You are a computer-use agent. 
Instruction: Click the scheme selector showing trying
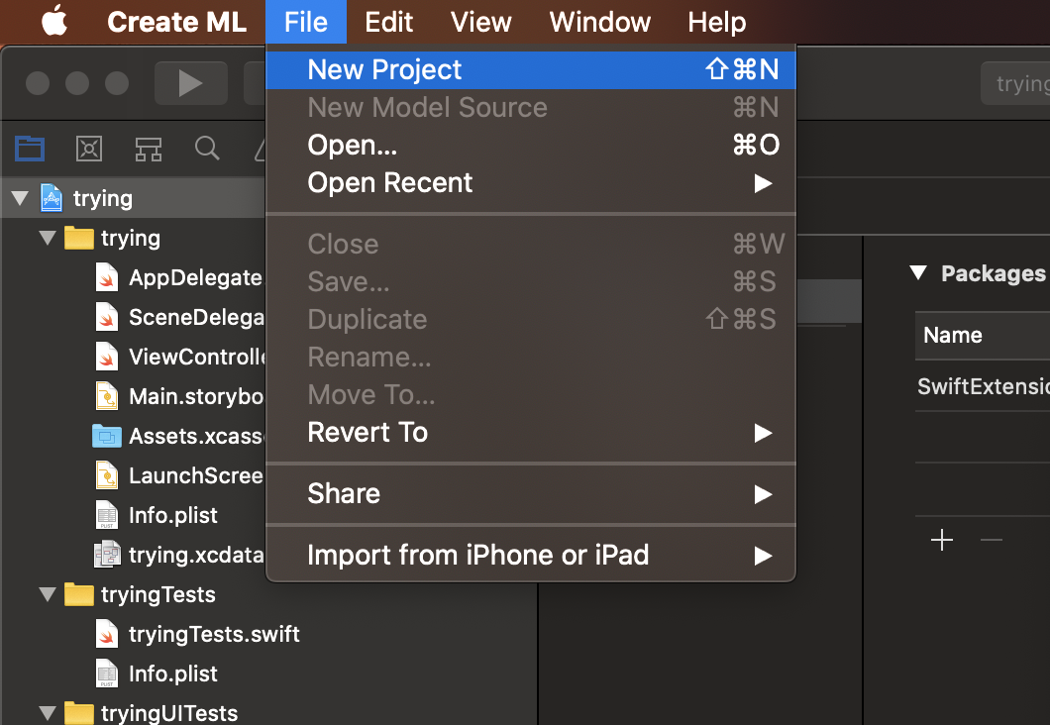(x=1016, y=83)
